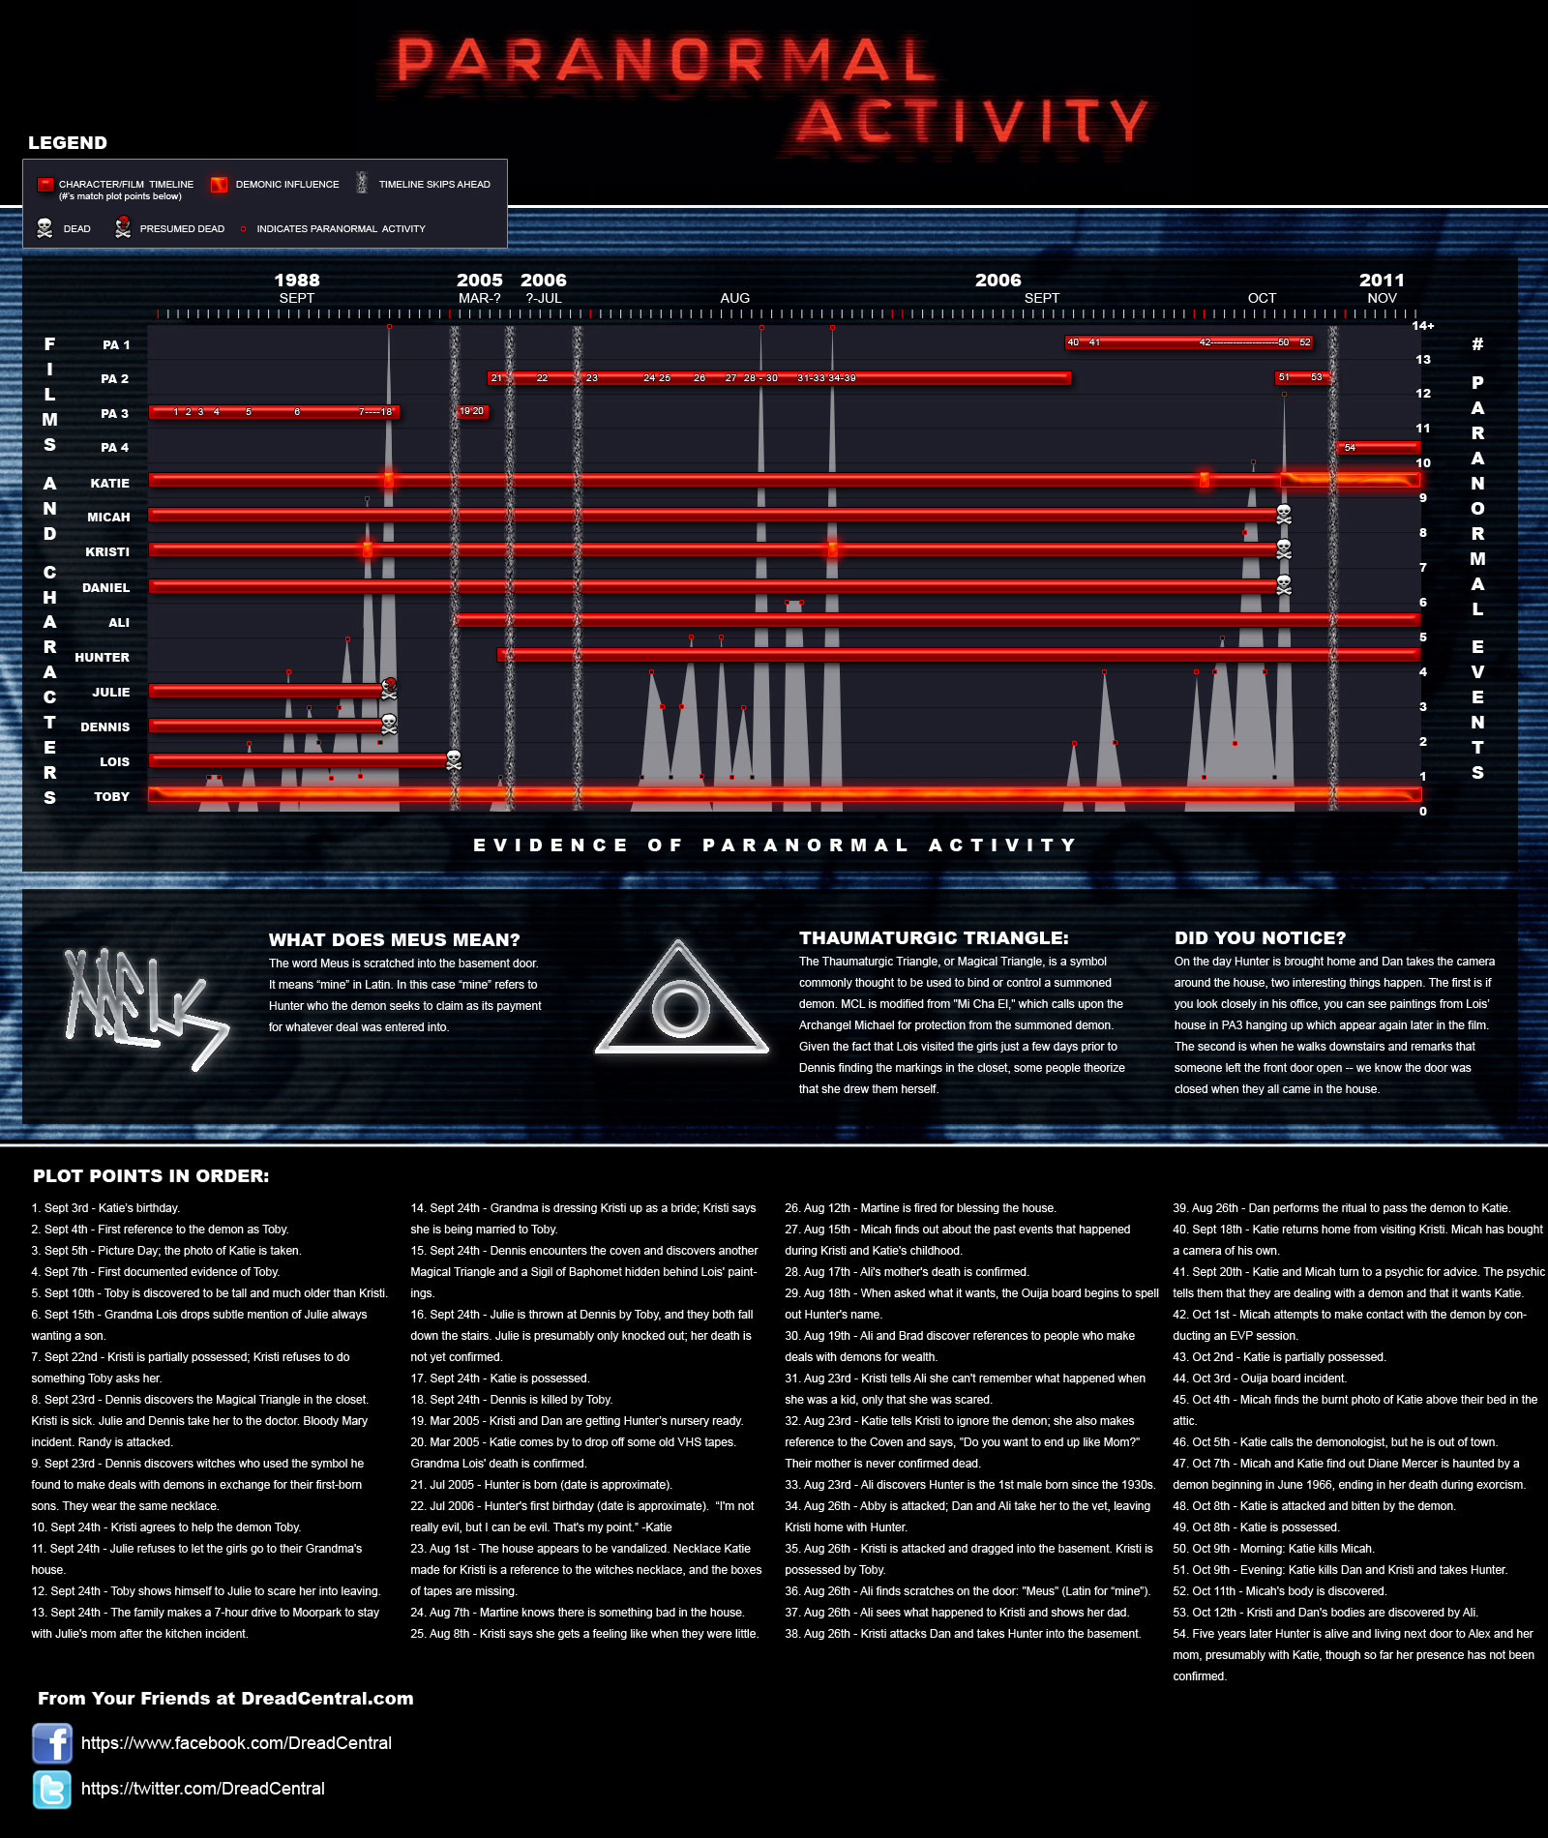
Task: Open the twitter.com/DreadCentral link
Action: (202, 1789)
